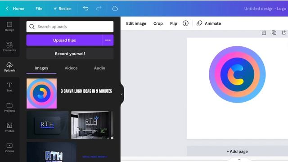Expand page thumbnails with bottom chevron
288x162 pixels.
tap(239, 159)
